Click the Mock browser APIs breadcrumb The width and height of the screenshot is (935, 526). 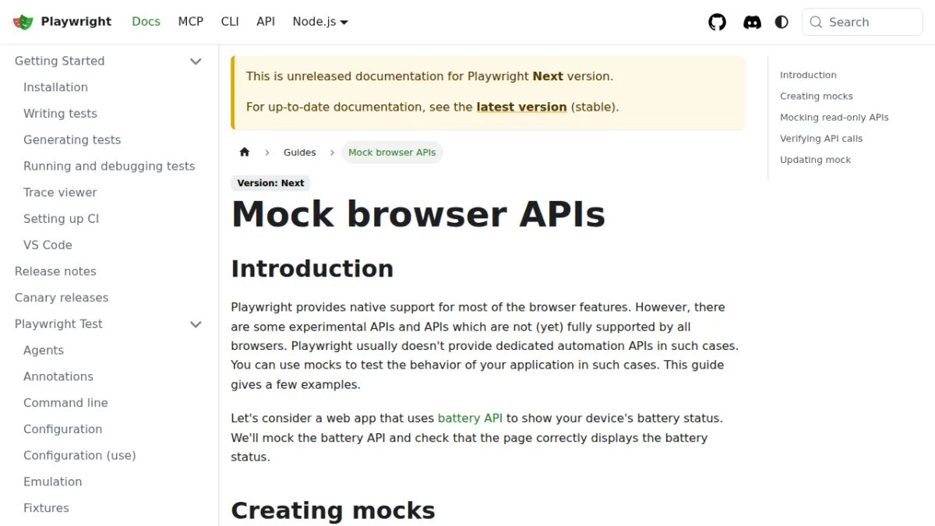tap(392, 153)
